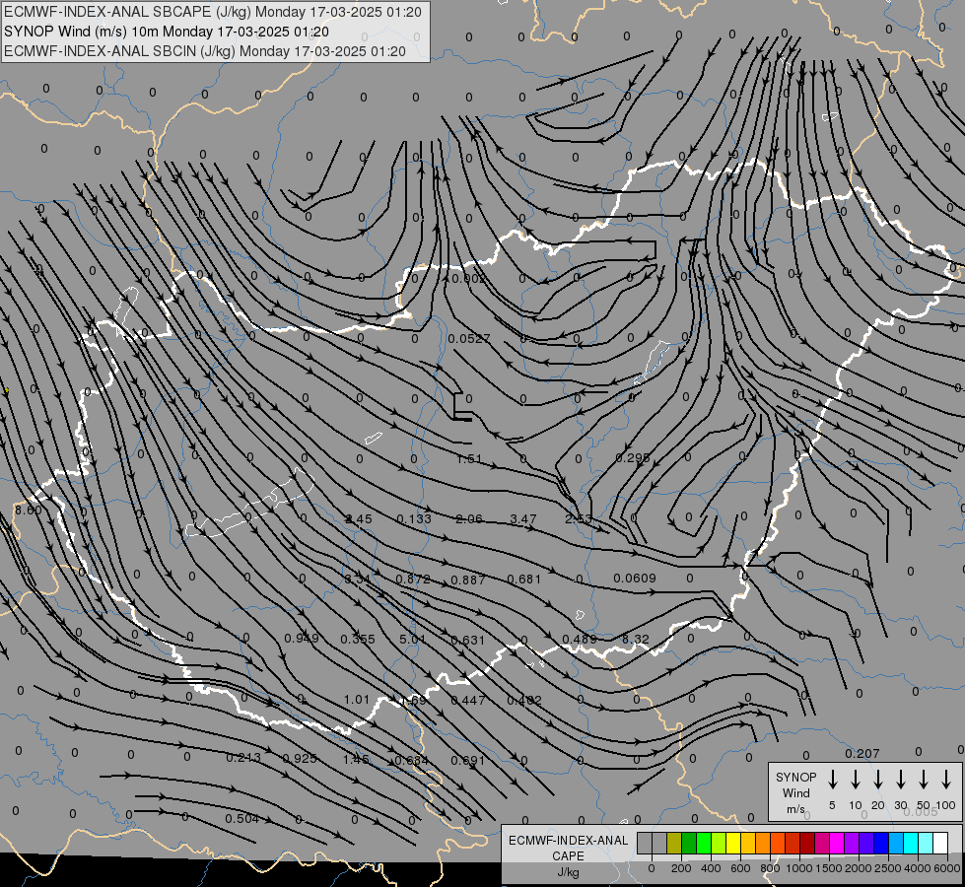Image resolution: width=965 pixels, height=887 pixels.
Task: Click the 0.681 map value
Action: pos(523,580)
